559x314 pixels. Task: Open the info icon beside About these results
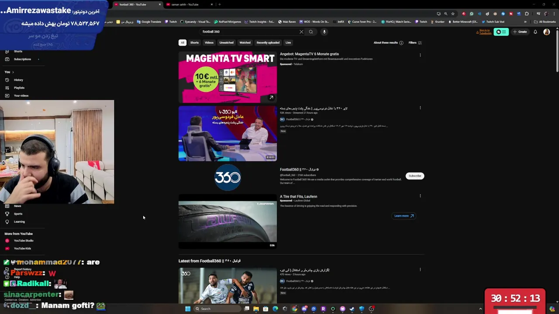(401, 43)
